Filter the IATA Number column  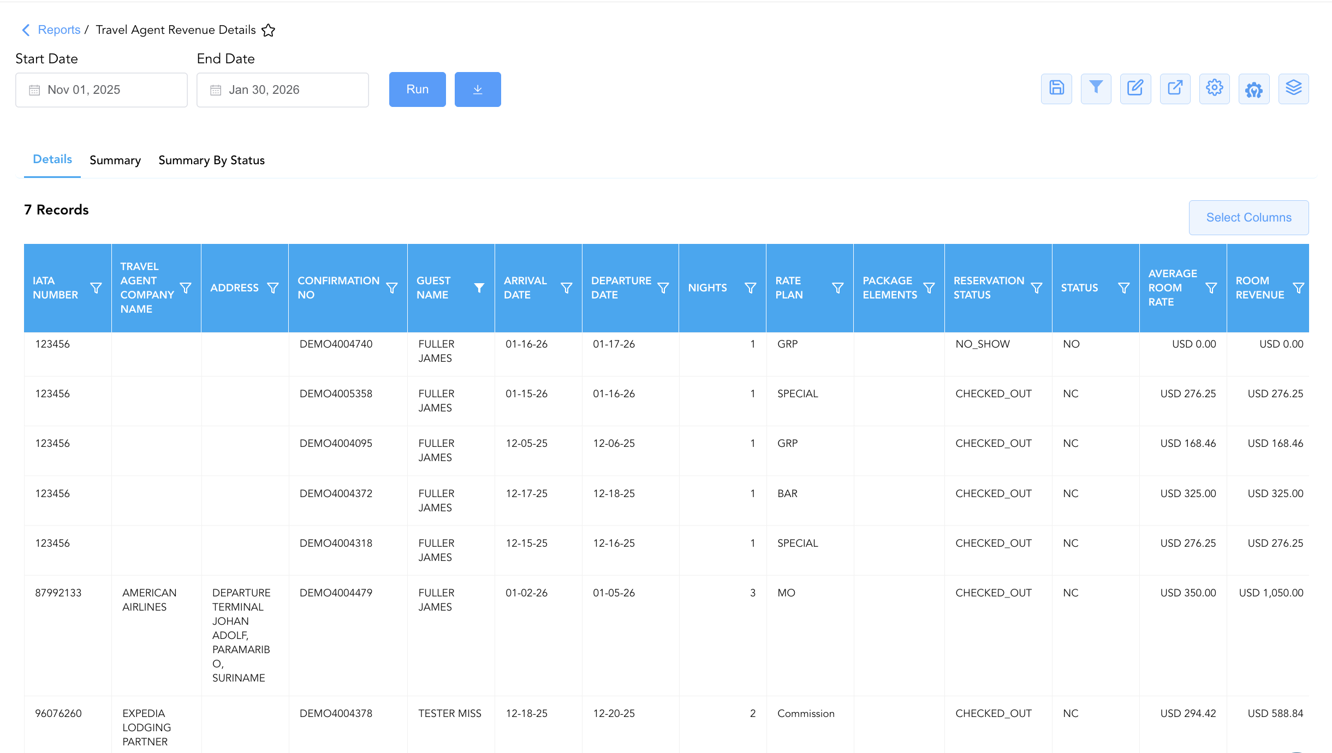coord(96,288)
